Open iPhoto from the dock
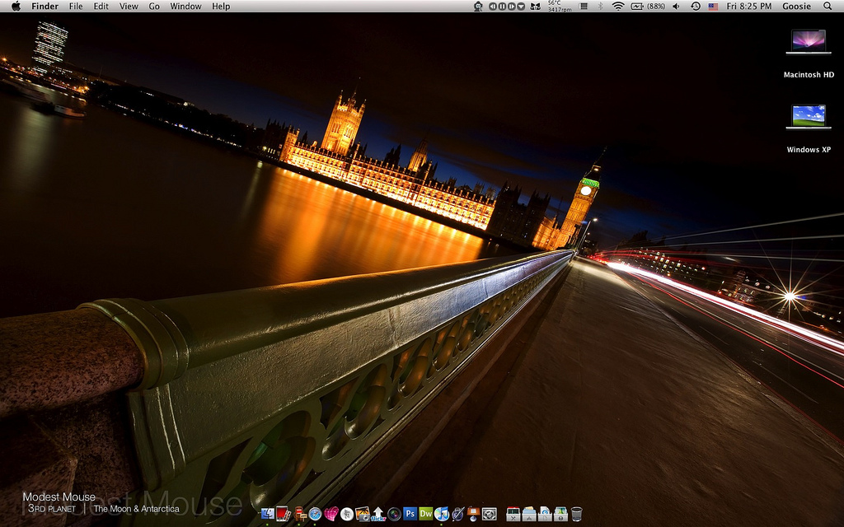 coord(362,514)
